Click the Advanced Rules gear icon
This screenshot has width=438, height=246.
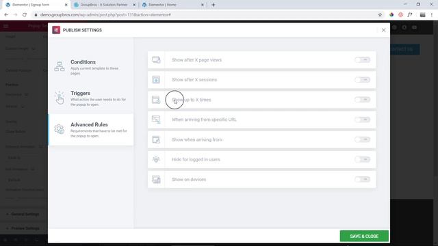(x=60, y=129)
